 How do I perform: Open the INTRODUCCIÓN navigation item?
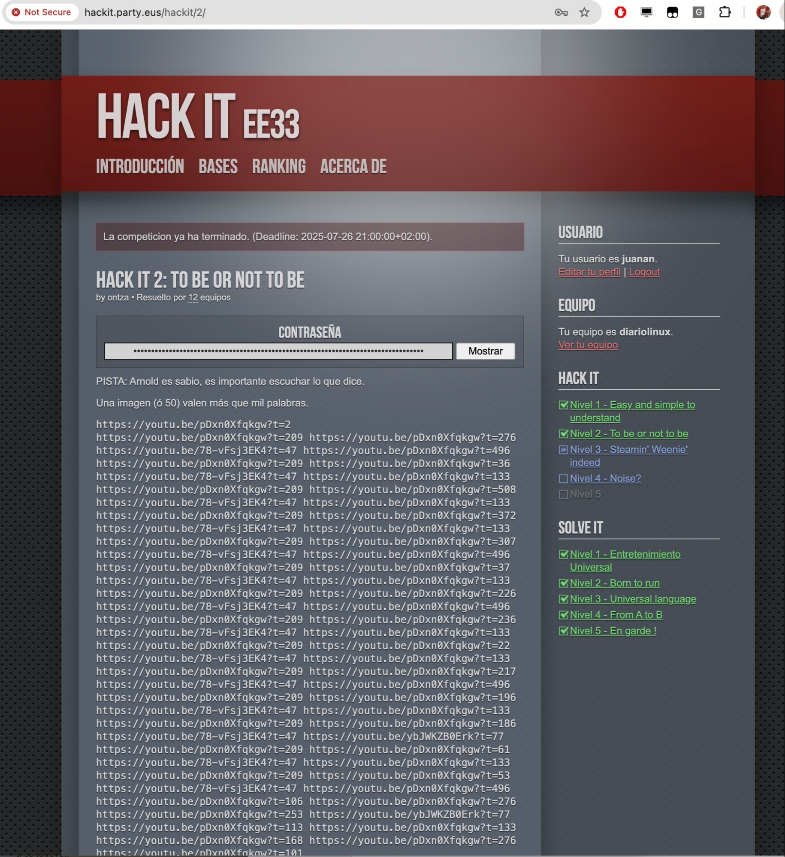140,166
